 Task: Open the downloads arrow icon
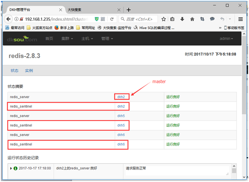[x=182, y=19]
